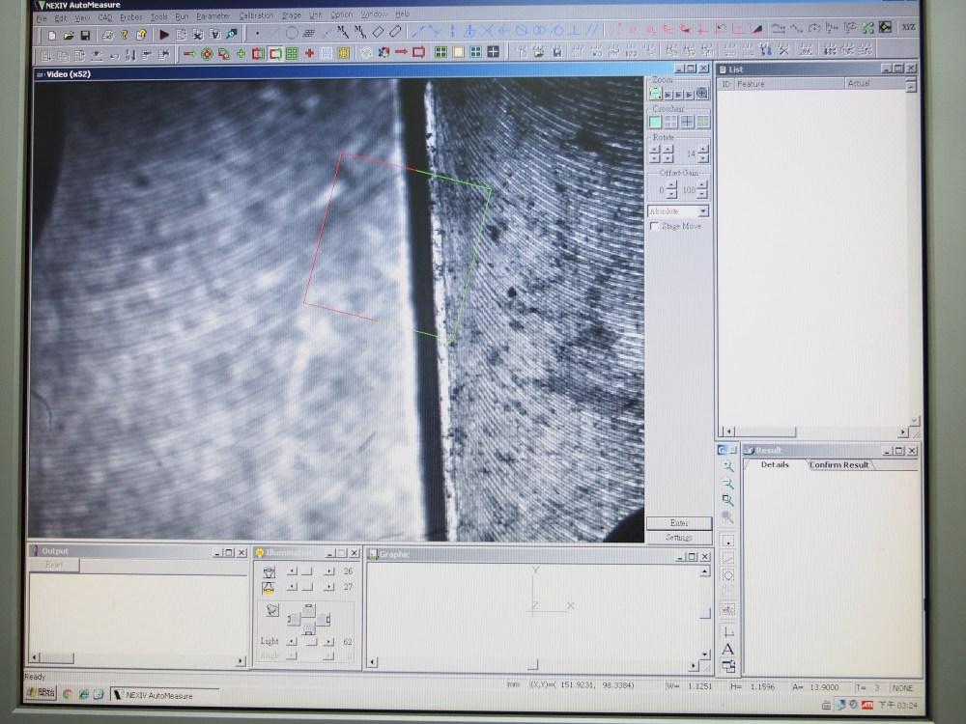
Task: Increase the Rotate angle value stepper
Action: tap(702, 149)
